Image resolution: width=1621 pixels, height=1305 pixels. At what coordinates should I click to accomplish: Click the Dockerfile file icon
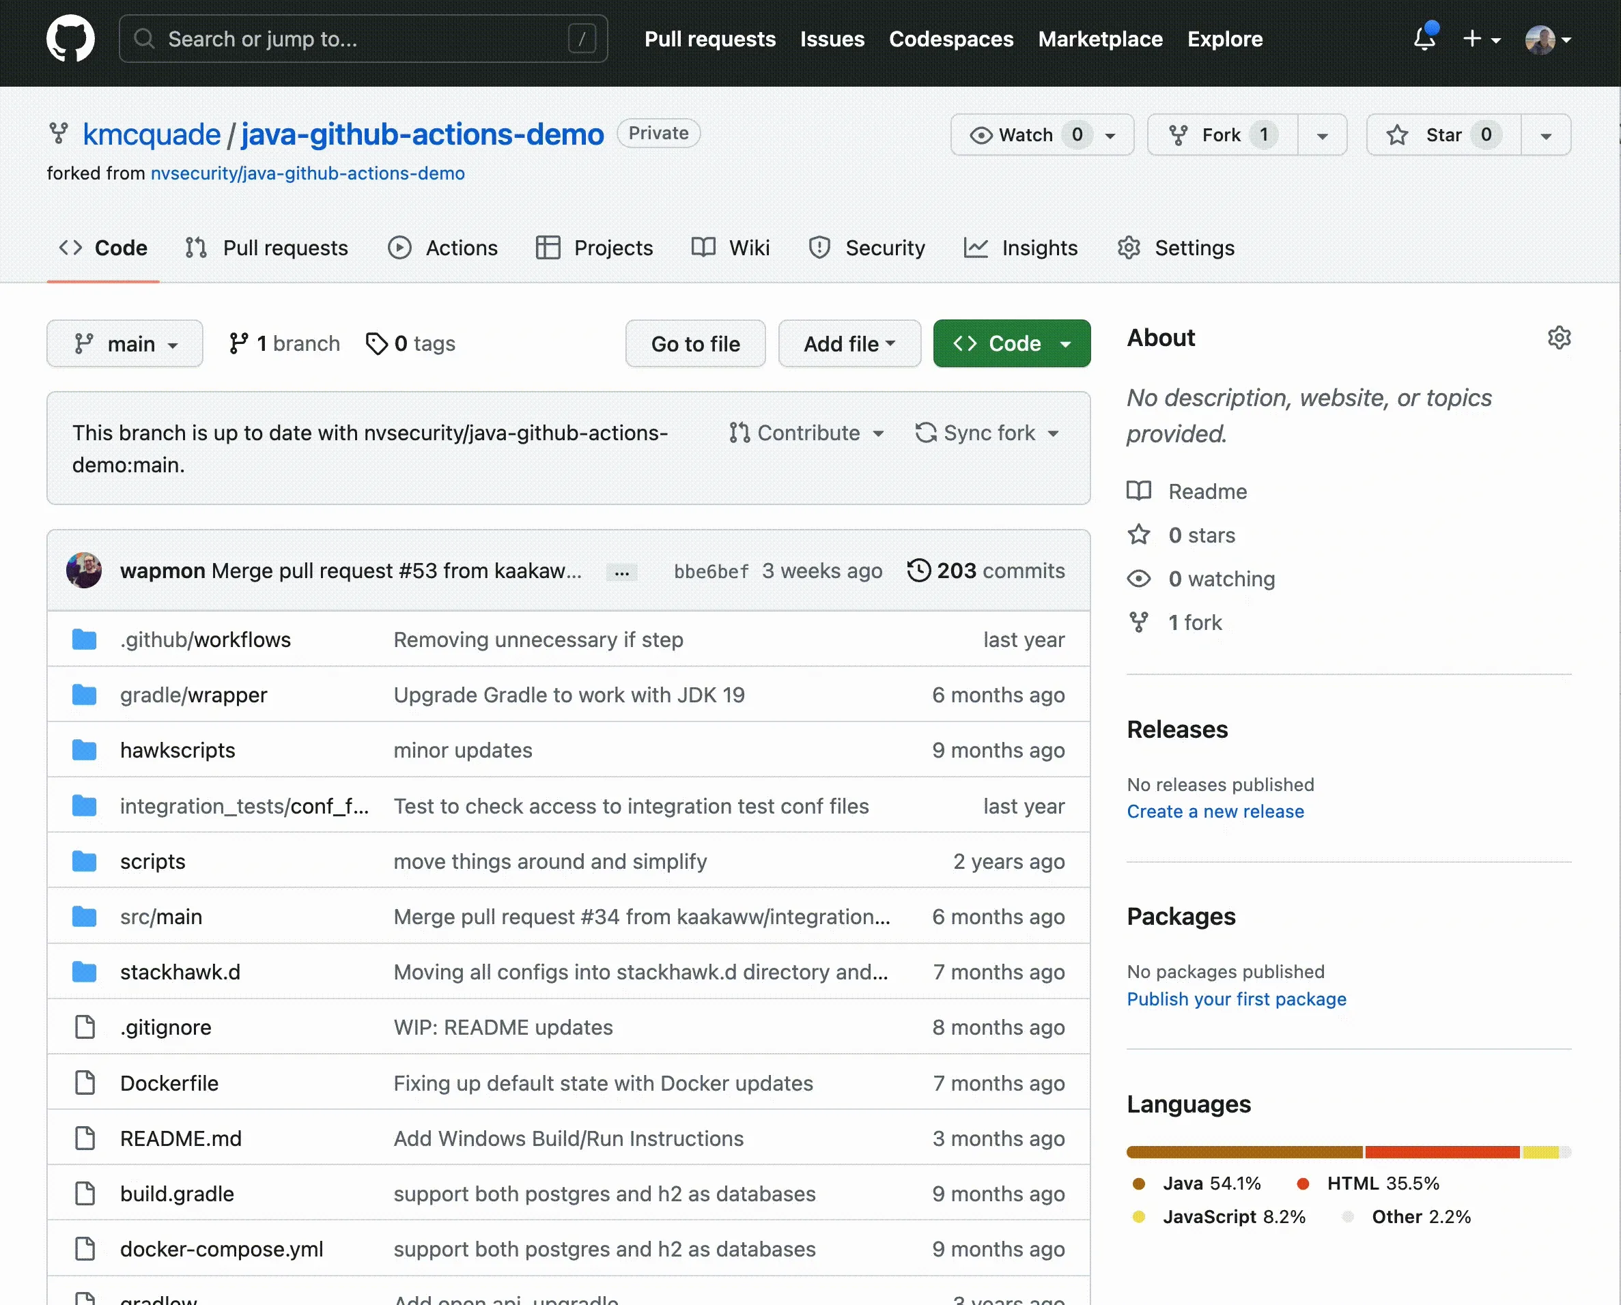(85, 1083)
